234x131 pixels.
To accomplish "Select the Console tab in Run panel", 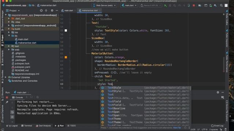I will 18,98.
